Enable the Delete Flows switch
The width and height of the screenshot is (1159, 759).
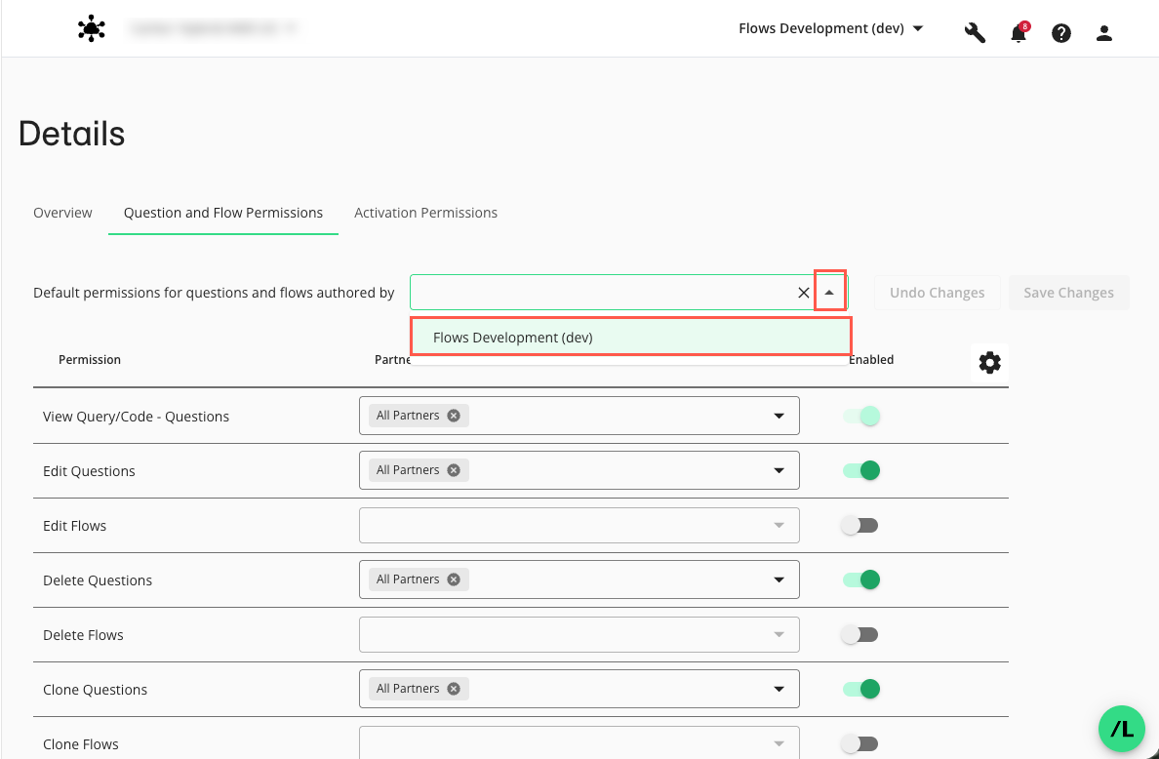[859, 635]
